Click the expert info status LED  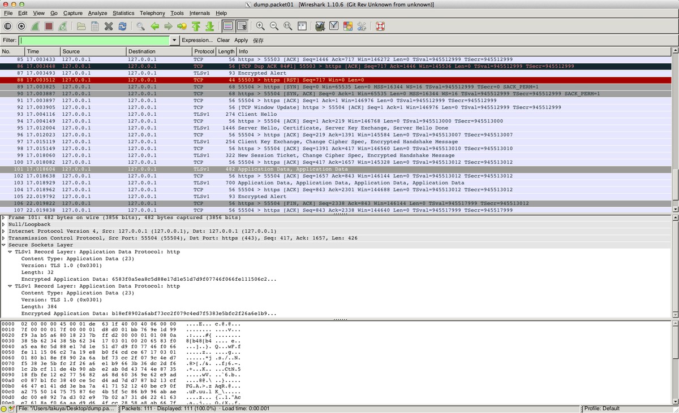(4, 408)
